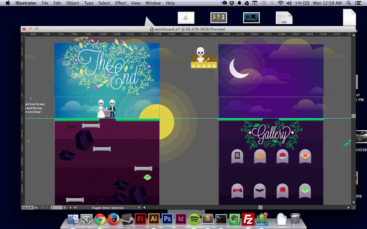Click the Bluetooth status icon
Image resolution: width=367 pixels, height=229 pixels.
coord(272,3)
